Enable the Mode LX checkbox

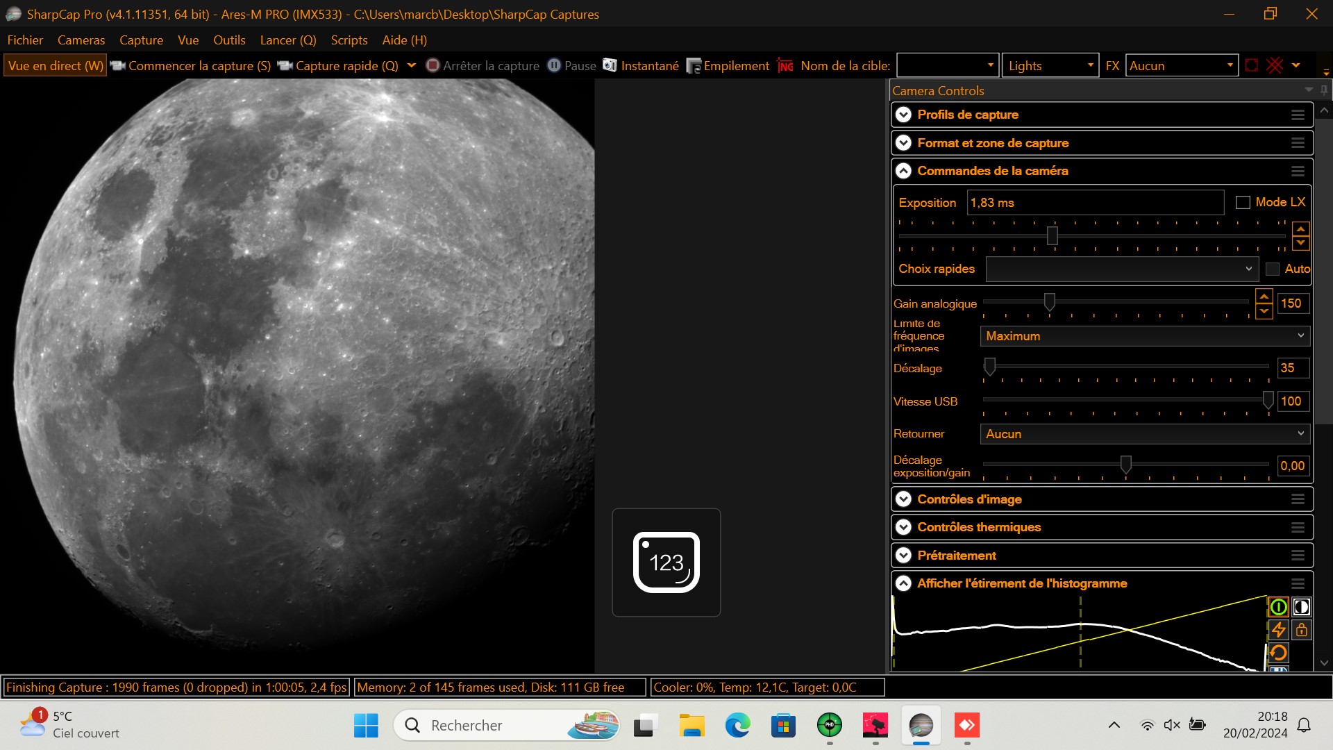pos(1243,202)
